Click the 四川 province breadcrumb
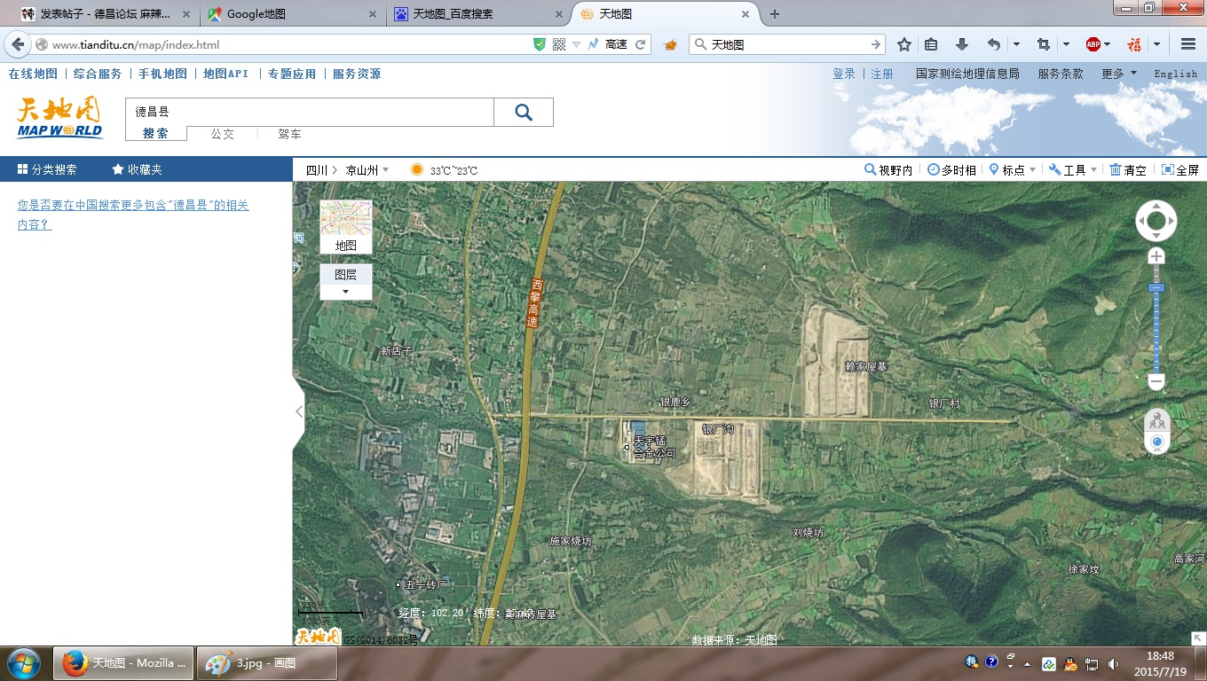 click(317, 170)
